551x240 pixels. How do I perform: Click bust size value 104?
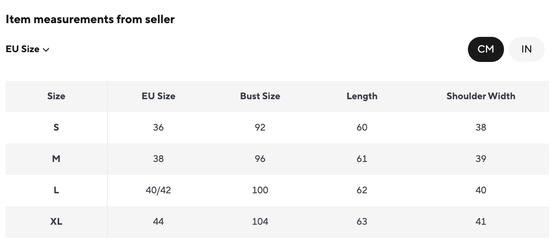coord(260,222)
